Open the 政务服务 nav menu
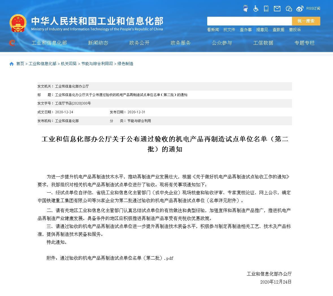 point(181,43)
